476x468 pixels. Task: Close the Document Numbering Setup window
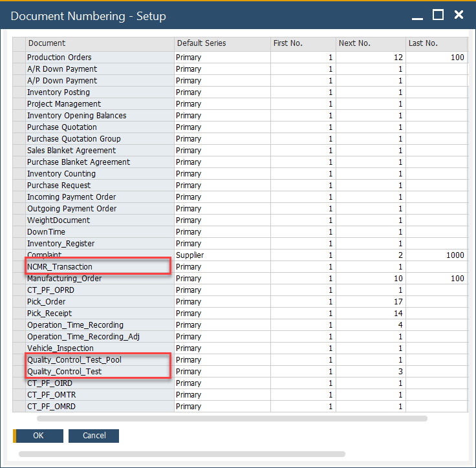(459, 15)
